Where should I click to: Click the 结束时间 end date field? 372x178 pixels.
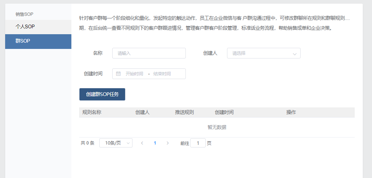162,74
